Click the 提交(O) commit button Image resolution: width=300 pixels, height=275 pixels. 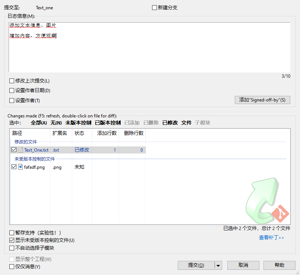pyautogui.click(x=196, y=265)
